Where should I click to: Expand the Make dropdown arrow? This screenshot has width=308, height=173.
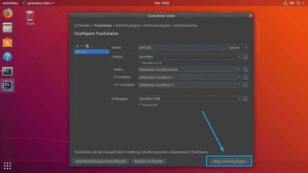[239, 70]
